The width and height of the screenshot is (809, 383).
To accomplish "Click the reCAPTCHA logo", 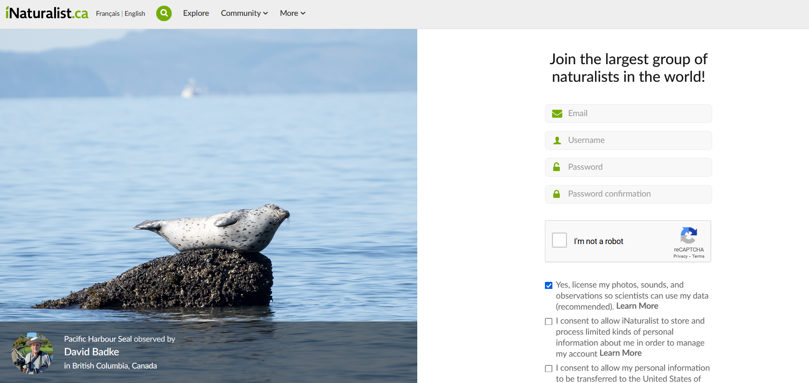I will [688, 235].
